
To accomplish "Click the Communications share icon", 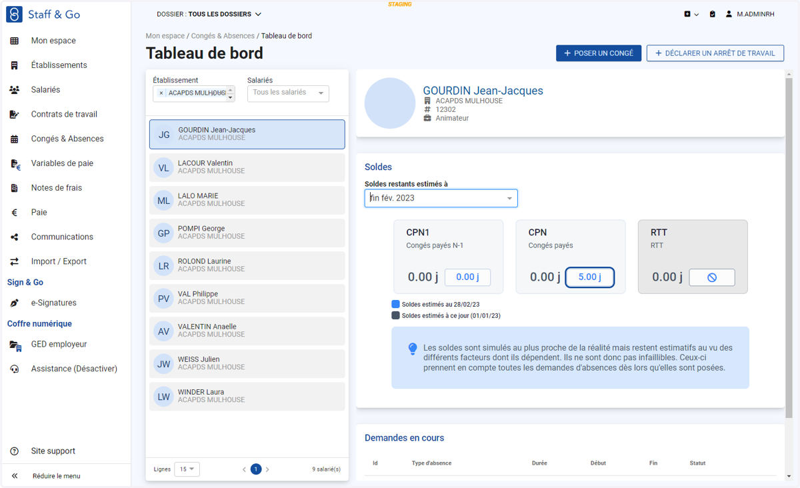I will 14,237.
